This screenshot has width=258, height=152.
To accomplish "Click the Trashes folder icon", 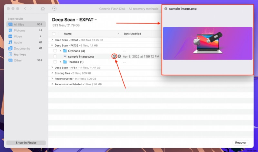I will tap(65, 62).
